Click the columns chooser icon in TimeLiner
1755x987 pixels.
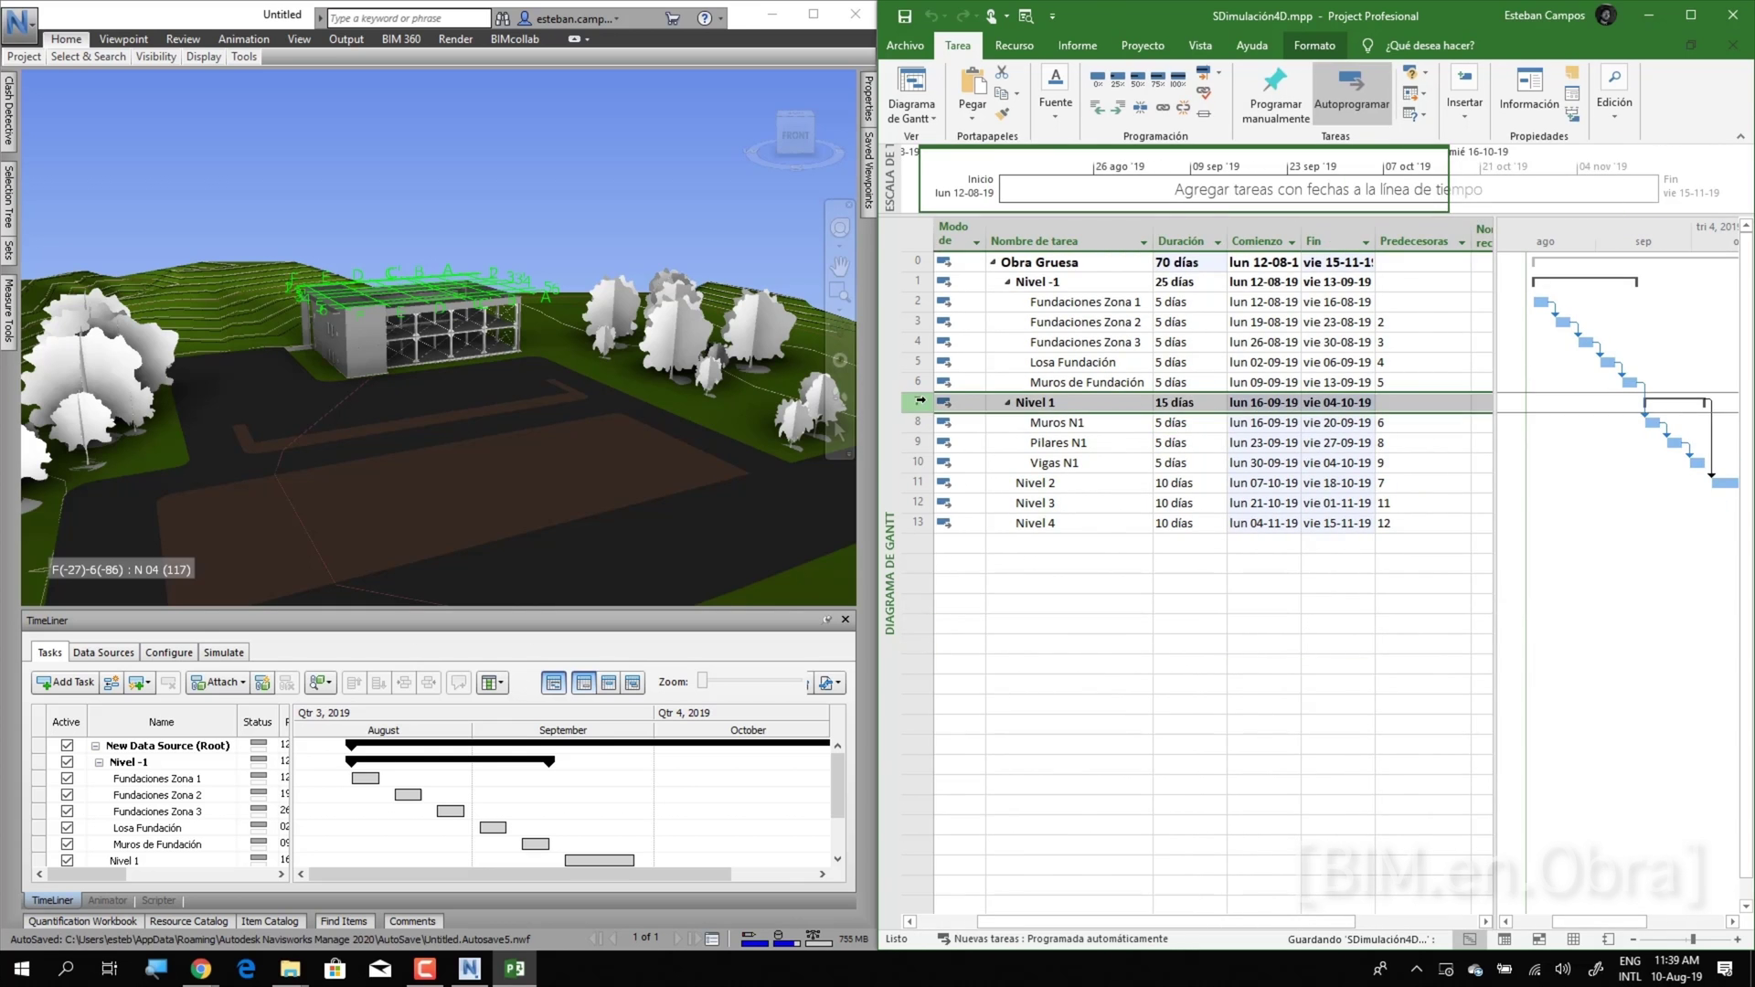492,683
